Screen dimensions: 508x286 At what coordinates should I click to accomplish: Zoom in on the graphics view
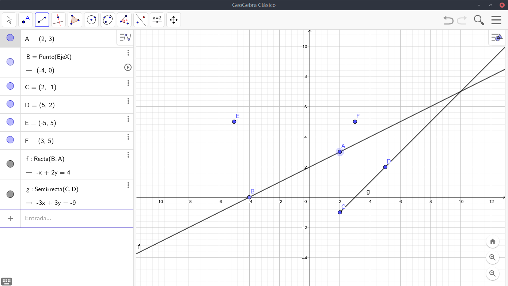493,257
